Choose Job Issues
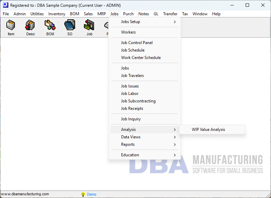Image resolution: width=271 pixels, height=198 pixels. click(145, 86)
